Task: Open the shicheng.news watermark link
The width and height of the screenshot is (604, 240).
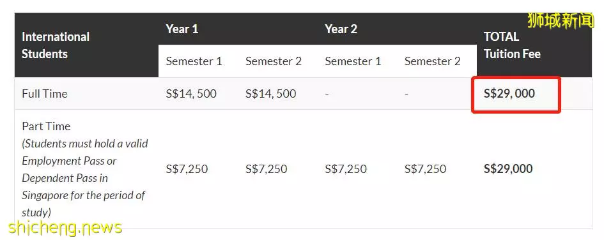Action: coord(65,228)
